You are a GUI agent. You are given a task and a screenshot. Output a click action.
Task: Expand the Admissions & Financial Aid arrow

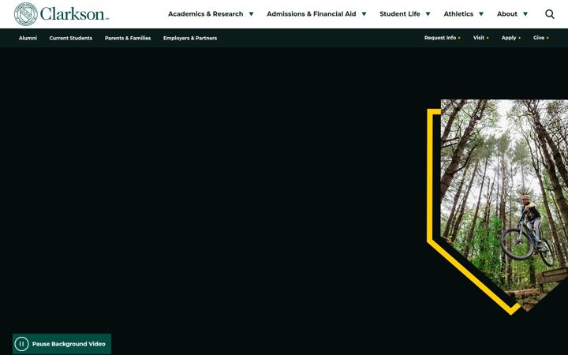(364, 14)
